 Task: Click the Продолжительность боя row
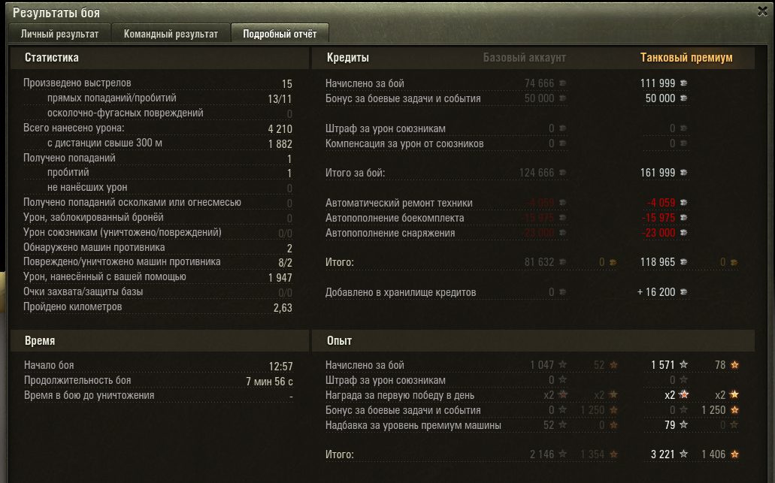coord(158,381)
